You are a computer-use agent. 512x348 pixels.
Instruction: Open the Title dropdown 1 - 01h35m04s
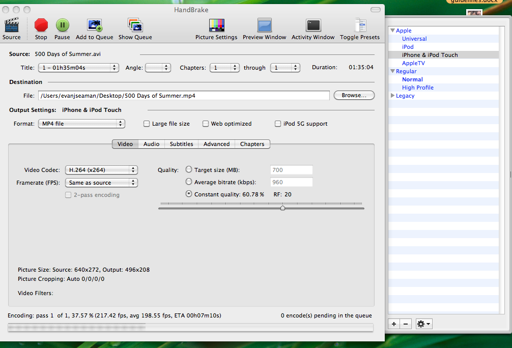pyautogui.click(x=78, y=68)
